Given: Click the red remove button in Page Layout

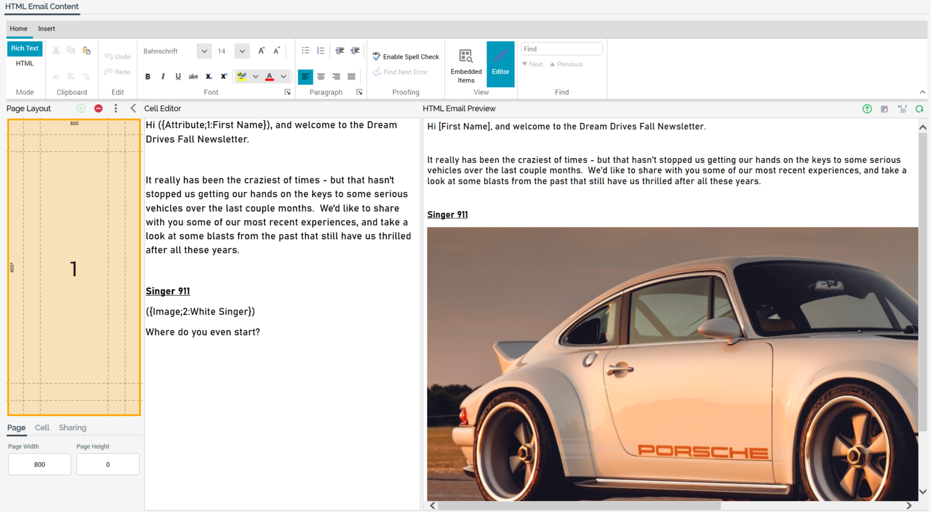Looking at the screenshot, I should click(x=98, y=109).
